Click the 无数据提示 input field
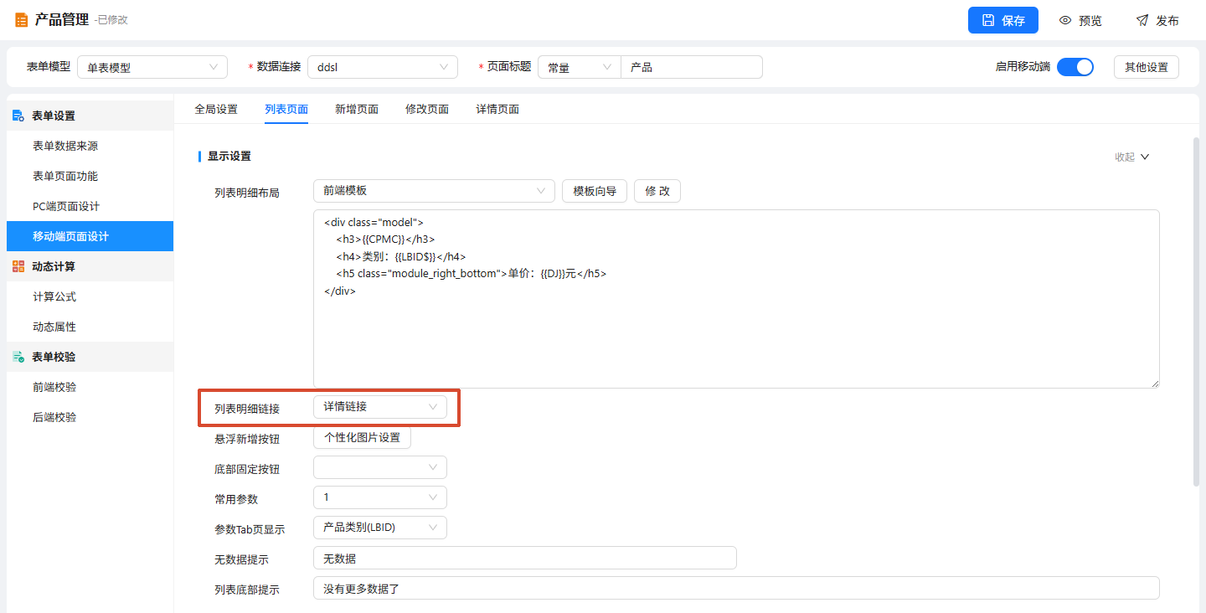Image resolution: width=1206 pixels, height=613 pixels. 525,558
